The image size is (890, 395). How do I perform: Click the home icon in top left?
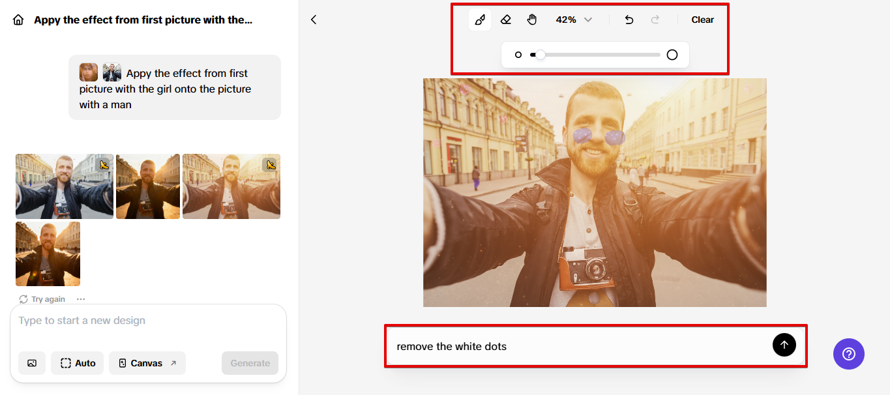(18, 20)
